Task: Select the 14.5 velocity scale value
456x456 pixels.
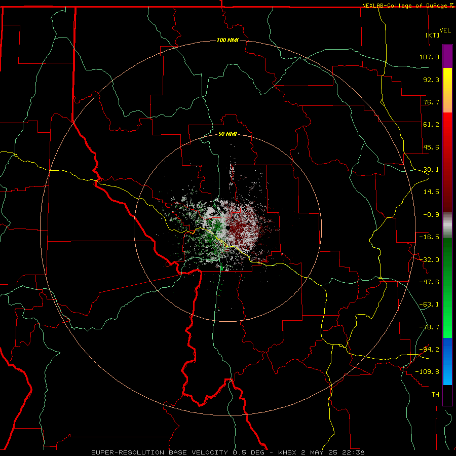Action: 431,192
